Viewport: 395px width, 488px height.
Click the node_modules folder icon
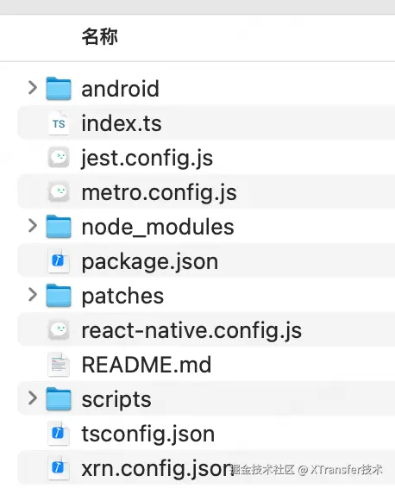(x=59, y=227)
